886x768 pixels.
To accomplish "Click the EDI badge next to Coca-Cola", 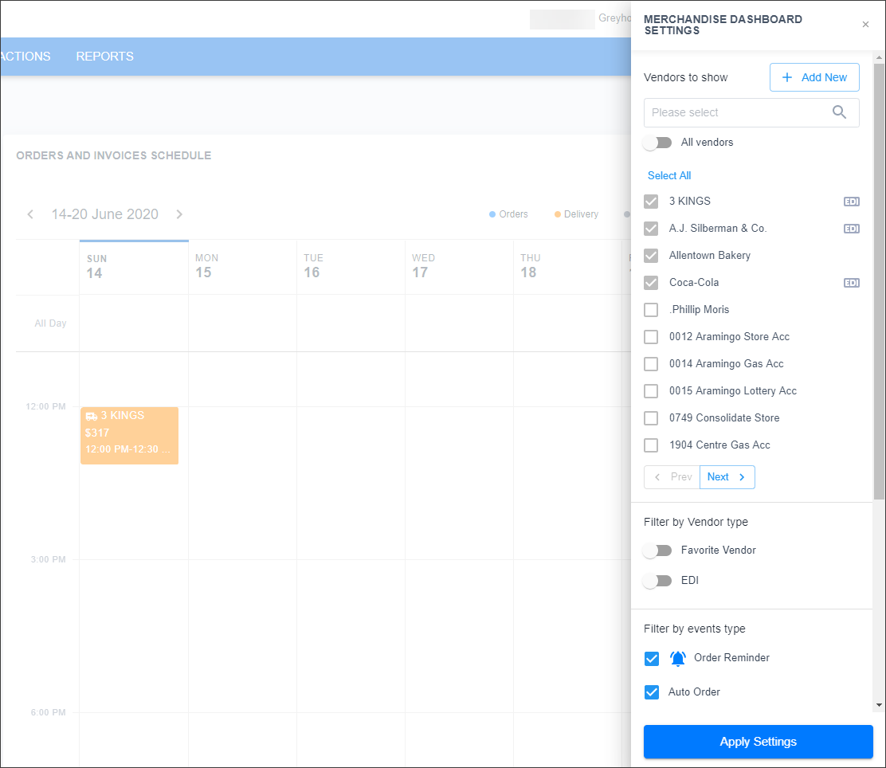I will (x=852, y=283).
